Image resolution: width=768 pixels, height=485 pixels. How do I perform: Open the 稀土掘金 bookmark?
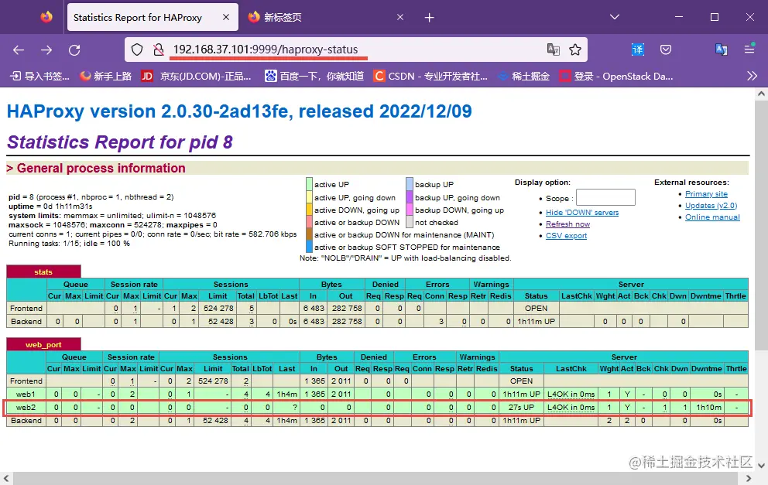[x=523, y=76]
